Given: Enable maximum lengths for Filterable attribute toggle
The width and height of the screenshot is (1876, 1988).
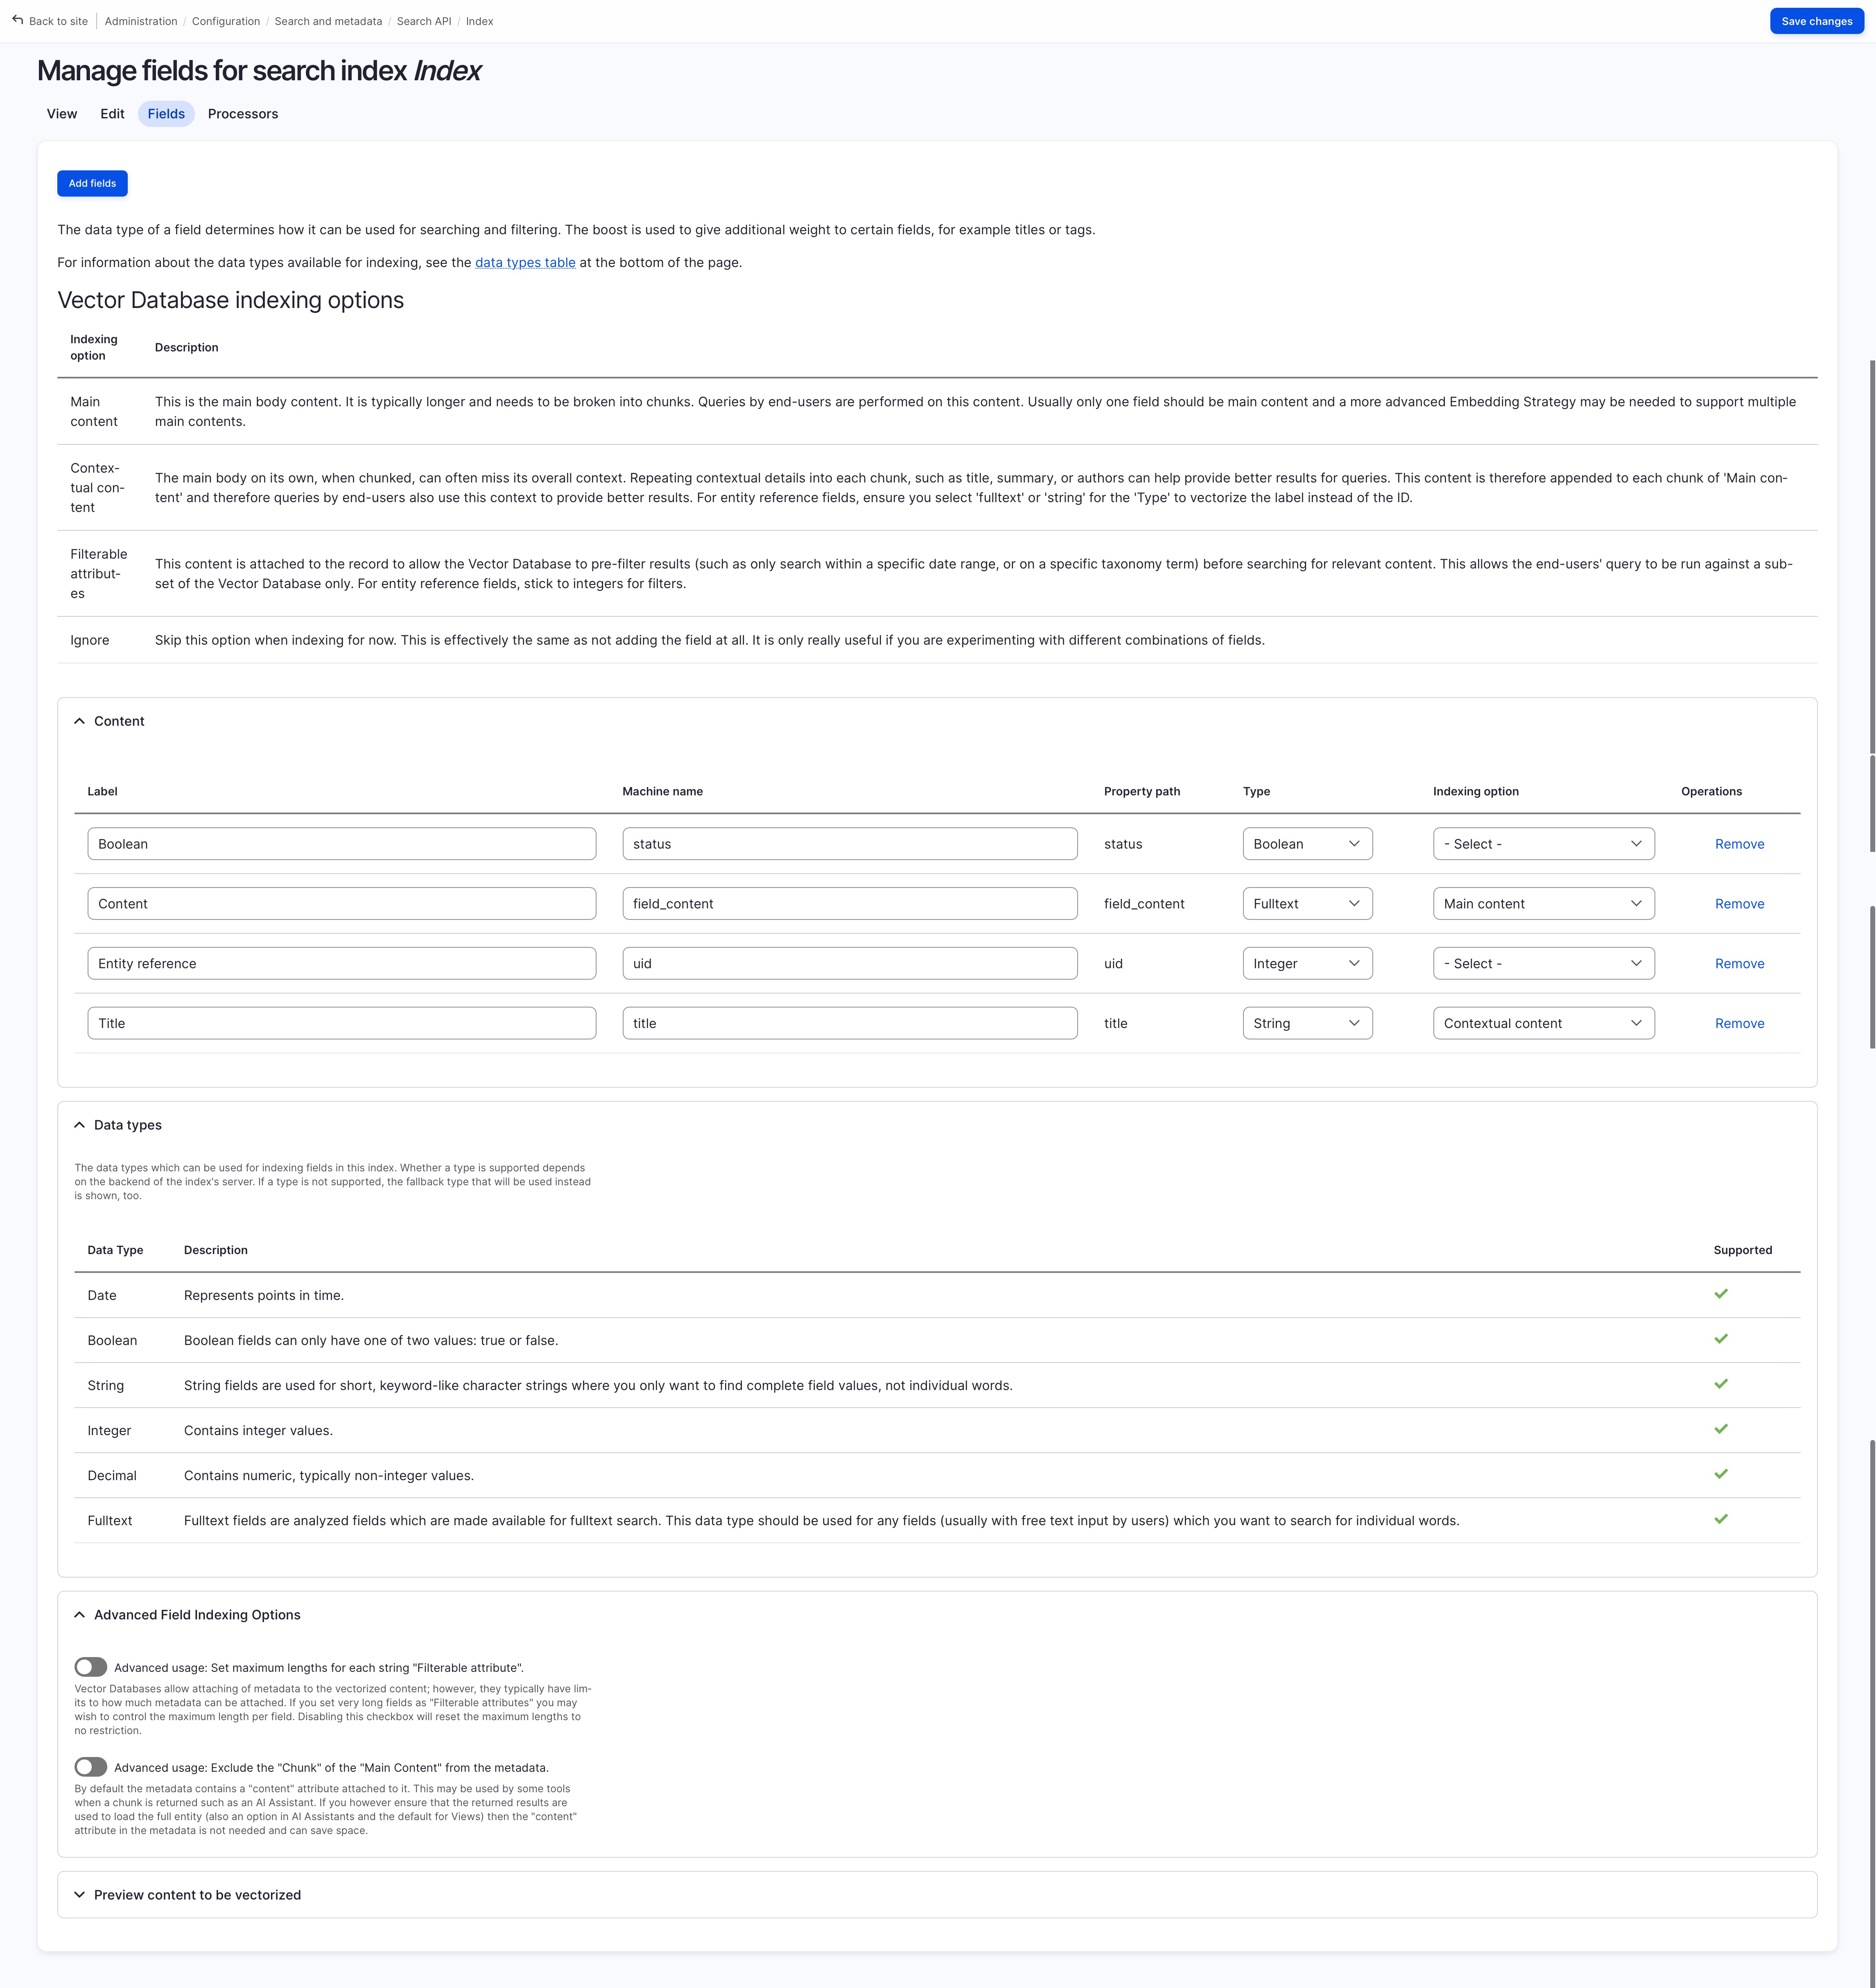Looking at the screenshot, I should (x=91, y=1667).
